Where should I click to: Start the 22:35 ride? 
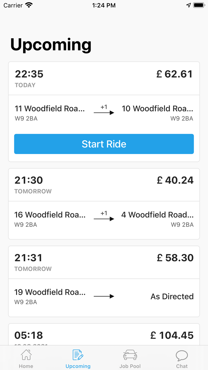point(104,144)
